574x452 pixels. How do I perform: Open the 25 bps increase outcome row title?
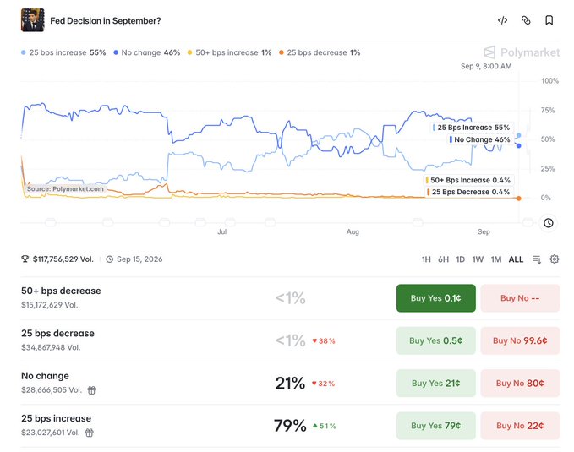tap(57, 418)
